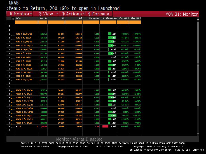Click the orange marker beside PDVSA 5 ⅛ 10/16
Viewport: 206px width, 154px height.
[11, 90]
